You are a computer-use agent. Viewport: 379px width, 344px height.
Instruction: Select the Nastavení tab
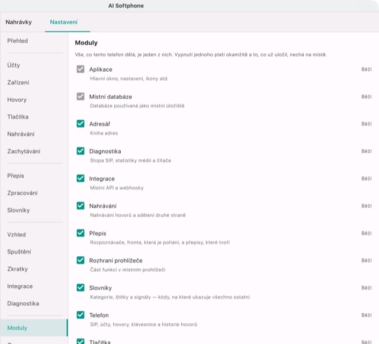click(x=64, y=22)
